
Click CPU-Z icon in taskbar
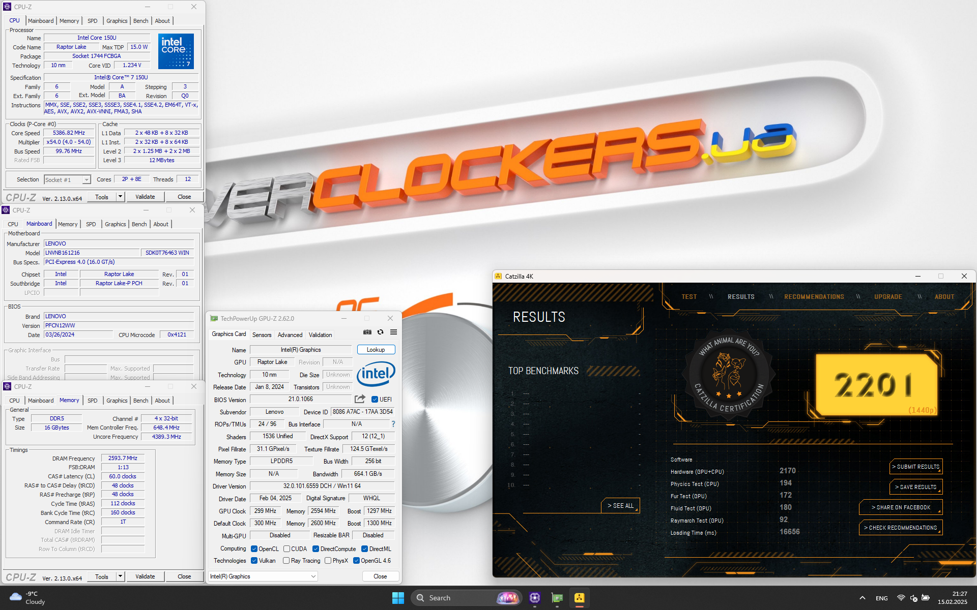coord(534,598)
